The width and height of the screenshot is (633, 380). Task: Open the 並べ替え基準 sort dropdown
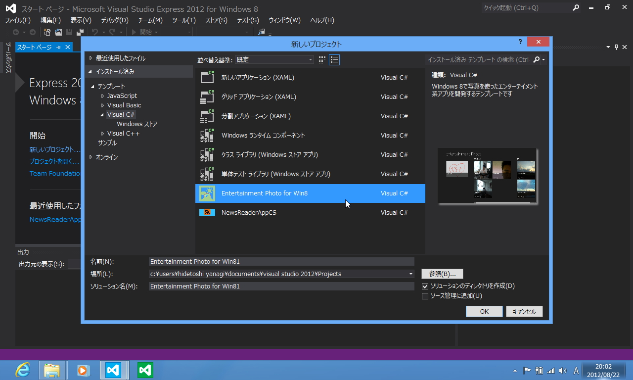(311, 59)
